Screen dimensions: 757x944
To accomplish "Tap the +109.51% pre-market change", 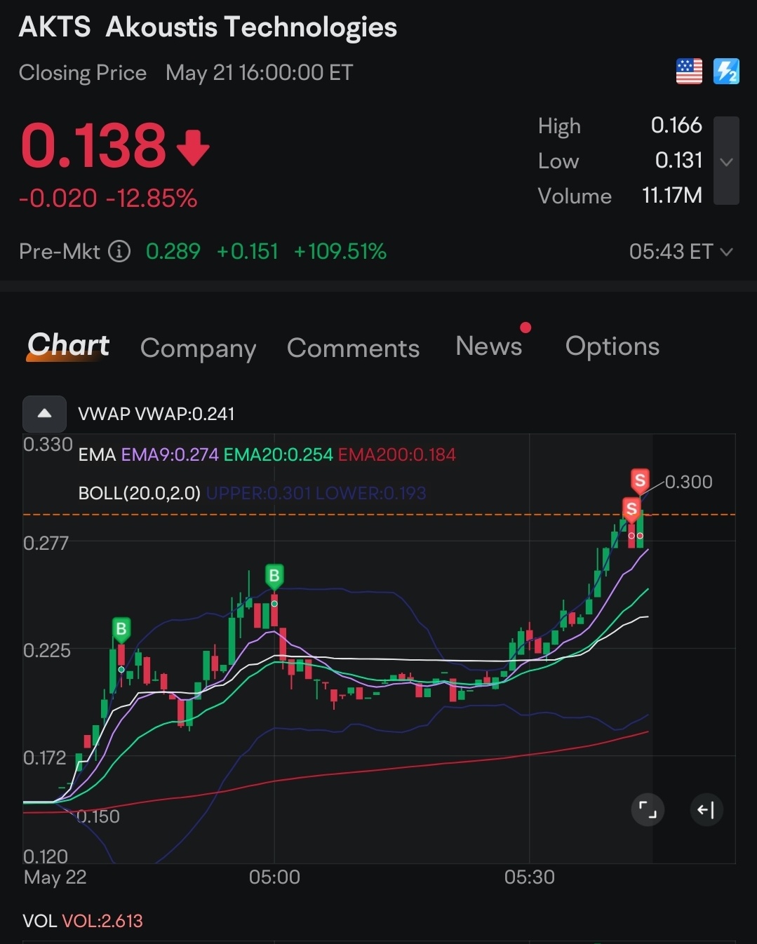I will (x=340, y=251).
